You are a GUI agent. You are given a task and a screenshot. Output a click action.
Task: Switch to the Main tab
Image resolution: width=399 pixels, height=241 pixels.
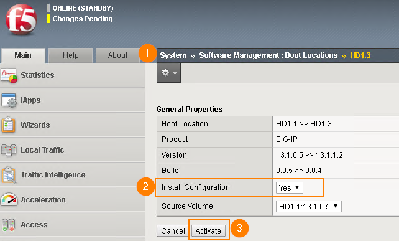(x=23, y=55)
